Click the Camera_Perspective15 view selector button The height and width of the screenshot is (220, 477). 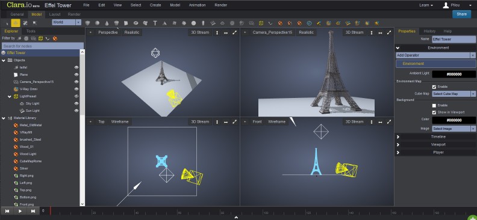click(x=272, y=32)
